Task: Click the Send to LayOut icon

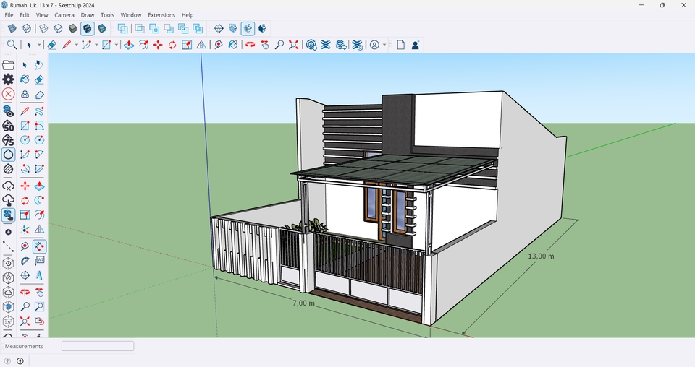Action: pyautogui.click(x=341, y=45)
